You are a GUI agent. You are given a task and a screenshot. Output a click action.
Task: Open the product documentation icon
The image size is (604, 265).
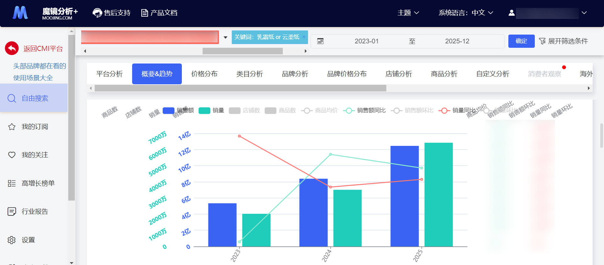point(144,13)
